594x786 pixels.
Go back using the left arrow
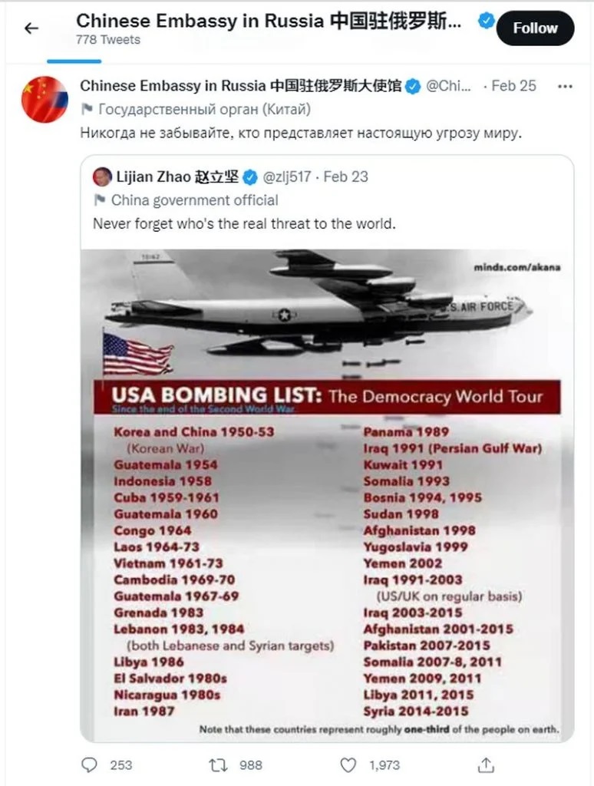(31, 28)
